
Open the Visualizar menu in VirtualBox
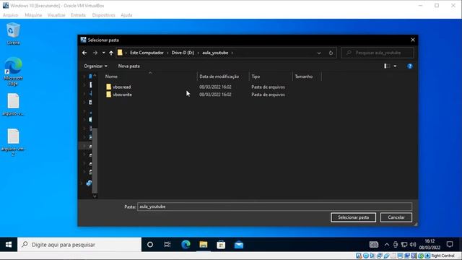56,15
